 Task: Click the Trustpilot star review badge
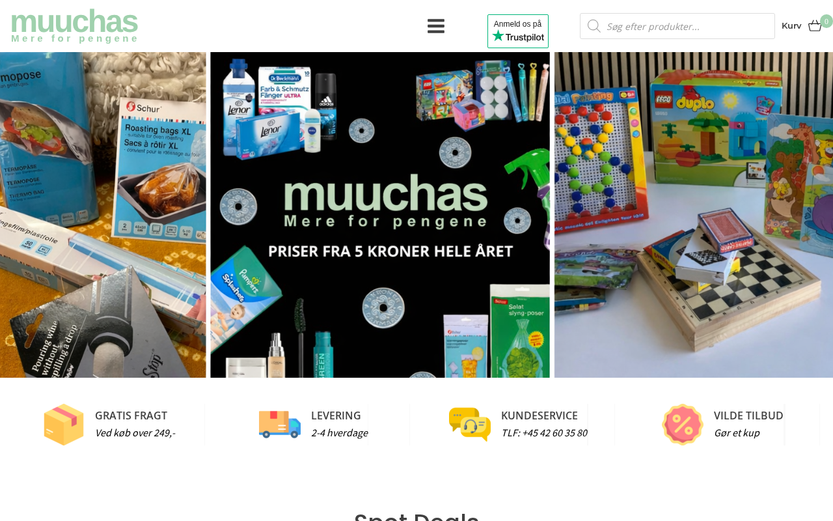point(518,31)
